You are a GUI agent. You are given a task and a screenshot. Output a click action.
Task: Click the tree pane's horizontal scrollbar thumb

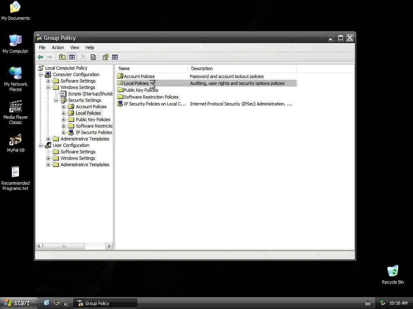(64, 246)
